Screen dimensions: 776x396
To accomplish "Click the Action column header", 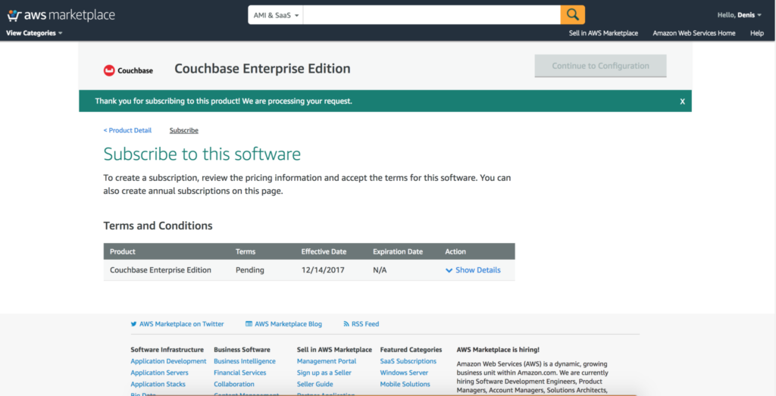I will (455, 251).
